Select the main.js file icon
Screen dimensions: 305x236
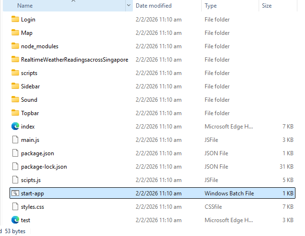[x=15, y=140]
